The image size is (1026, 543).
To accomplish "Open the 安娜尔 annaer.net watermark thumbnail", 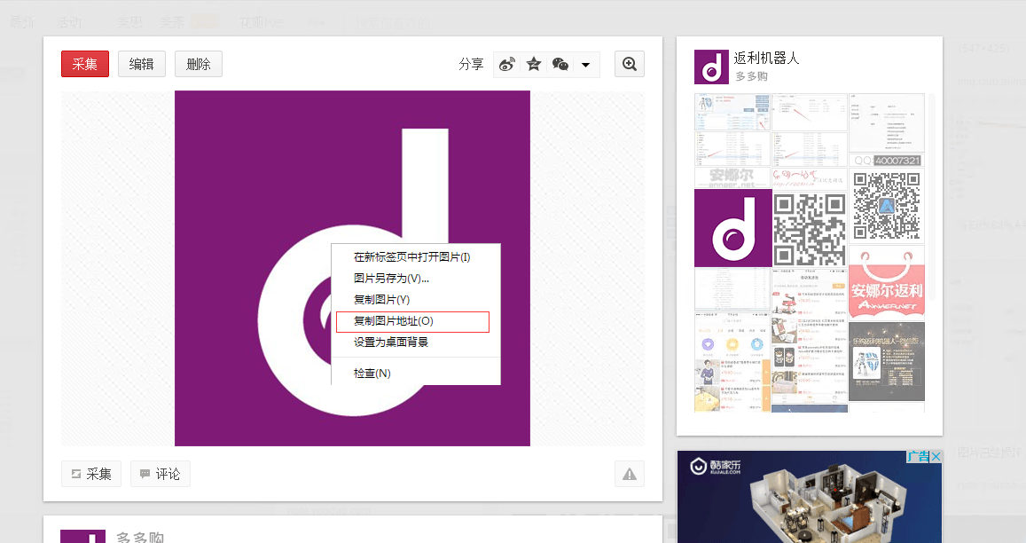I will (732, 178).
